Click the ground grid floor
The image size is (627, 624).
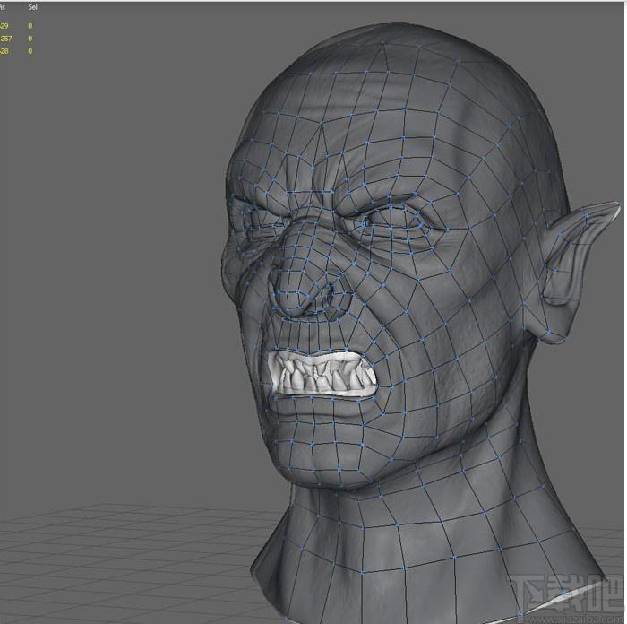tap(120, 560)
